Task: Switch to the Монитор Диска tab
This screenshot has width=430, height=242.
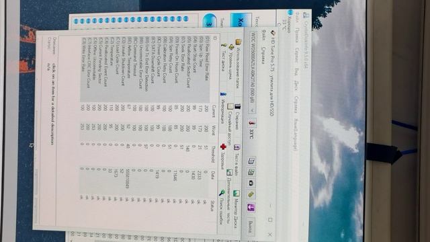Action: (236, 209)
